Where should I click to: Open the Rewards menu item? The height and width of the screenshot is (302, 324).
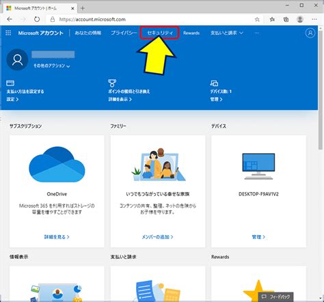tap(191, 33)
